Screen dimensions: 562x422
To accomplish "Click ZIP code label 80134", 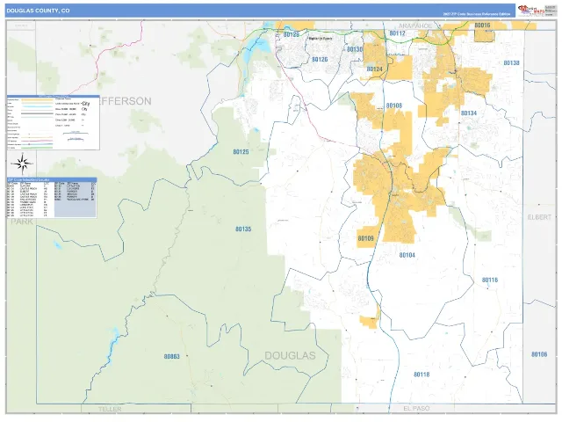I will pos(468,113).
